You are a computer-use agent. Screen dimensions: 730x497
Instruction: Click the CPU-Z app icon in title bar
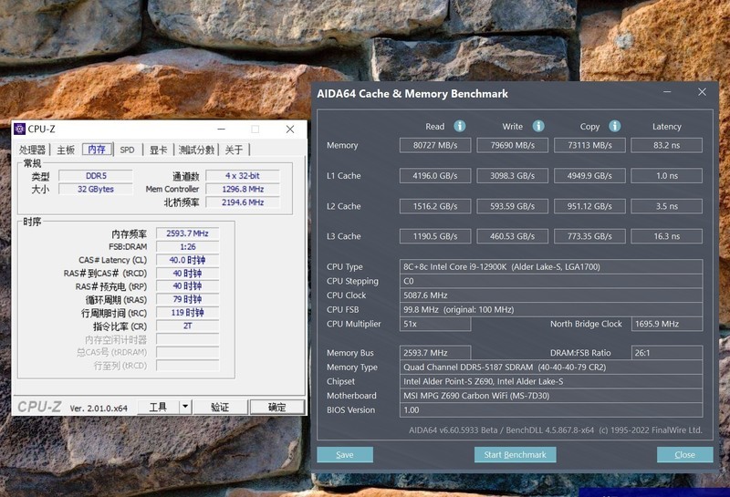(19, 129)
